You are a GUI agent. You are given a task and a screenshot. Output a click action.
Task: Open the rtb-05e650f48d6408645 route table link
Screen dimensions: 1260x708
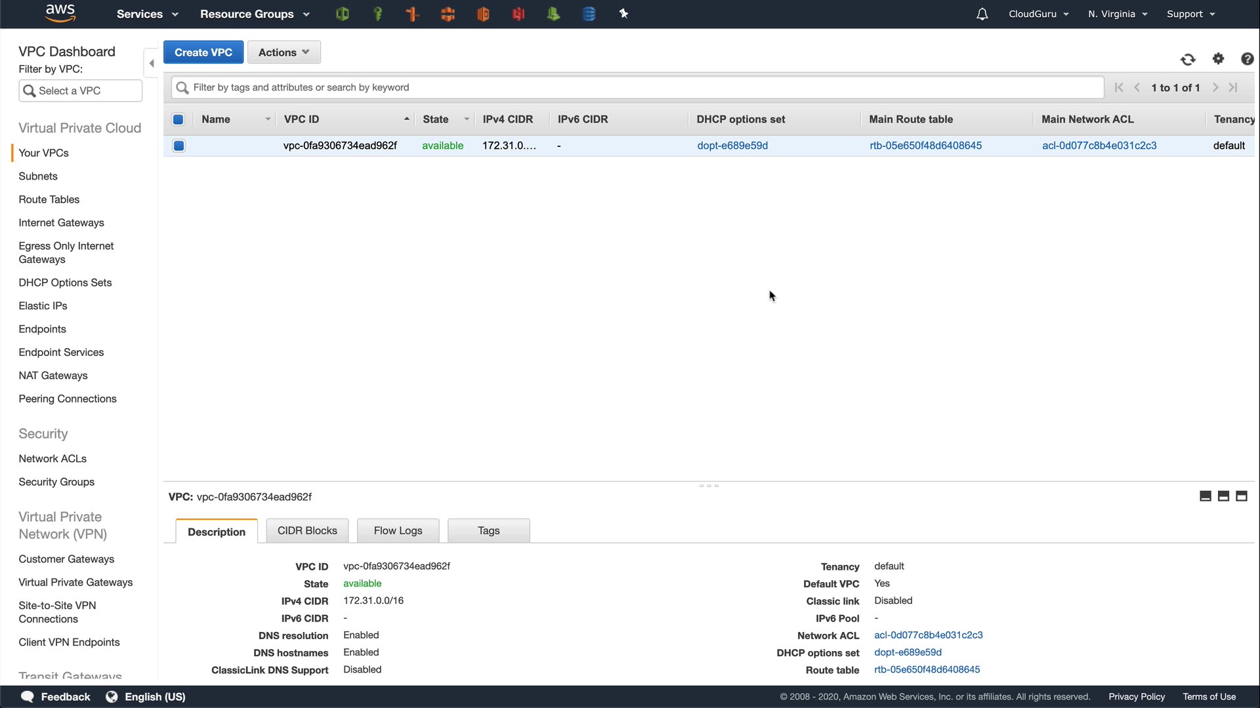tap(925, 146)
